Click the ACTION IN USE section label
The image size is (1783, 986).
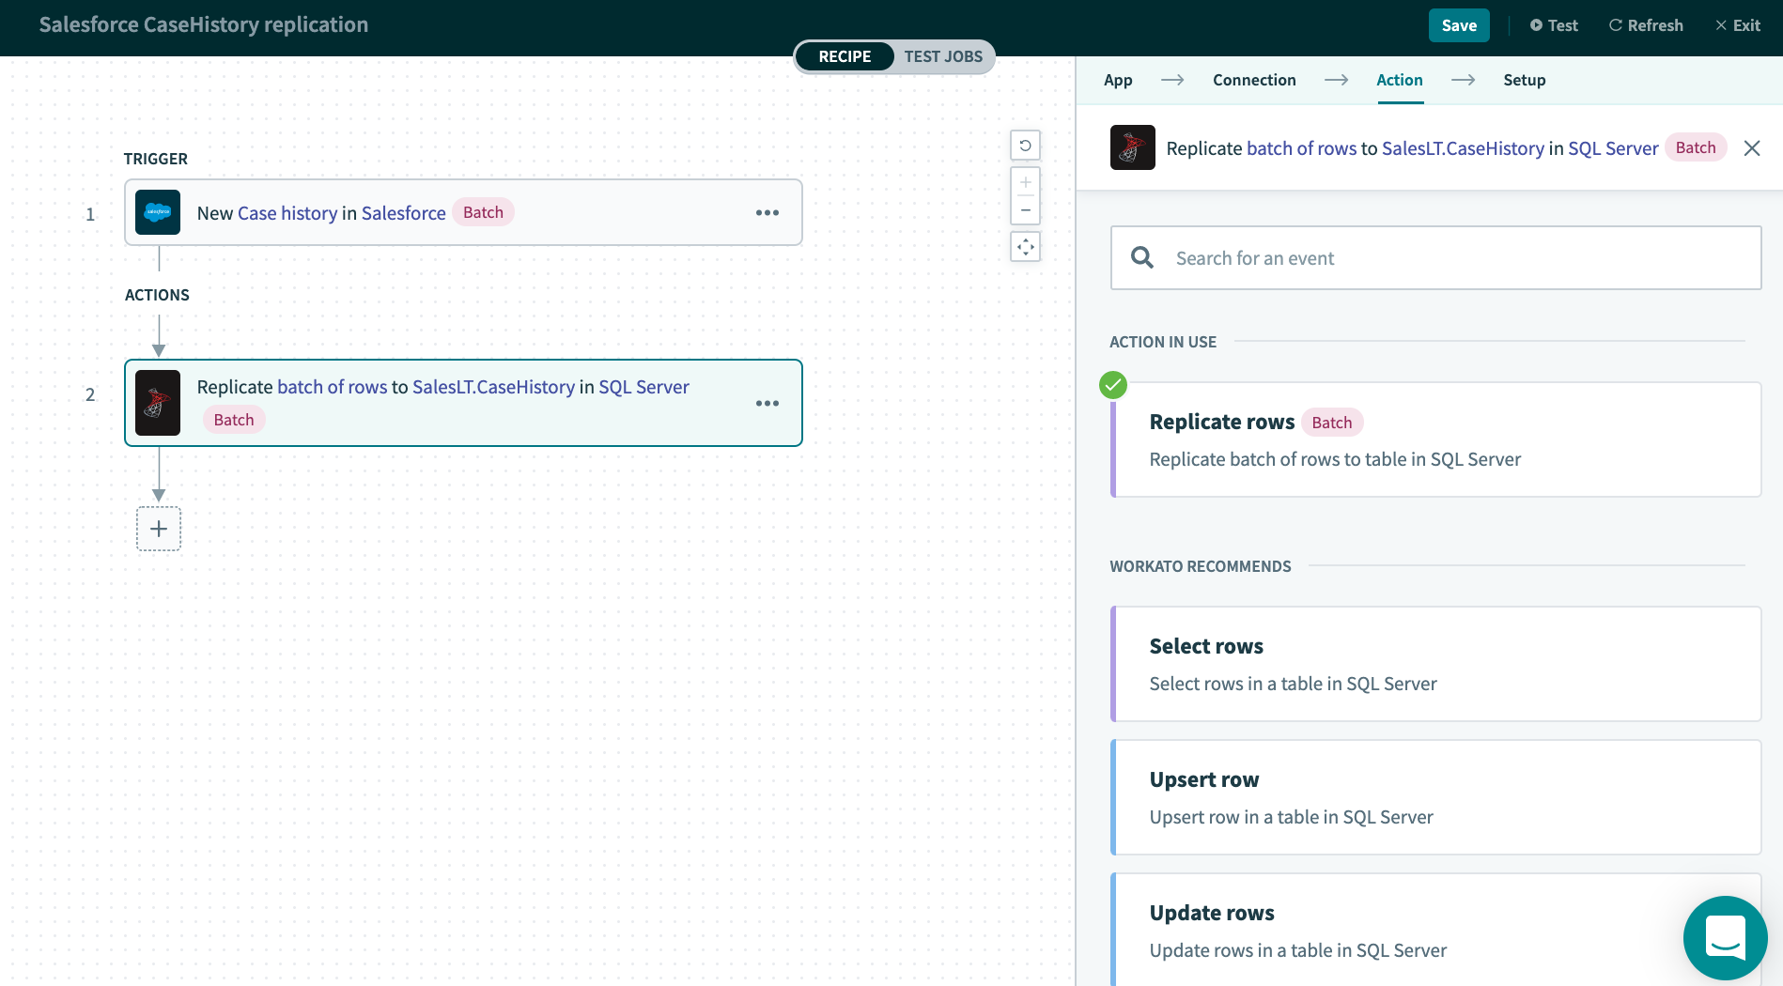[x=1163, y=342]
